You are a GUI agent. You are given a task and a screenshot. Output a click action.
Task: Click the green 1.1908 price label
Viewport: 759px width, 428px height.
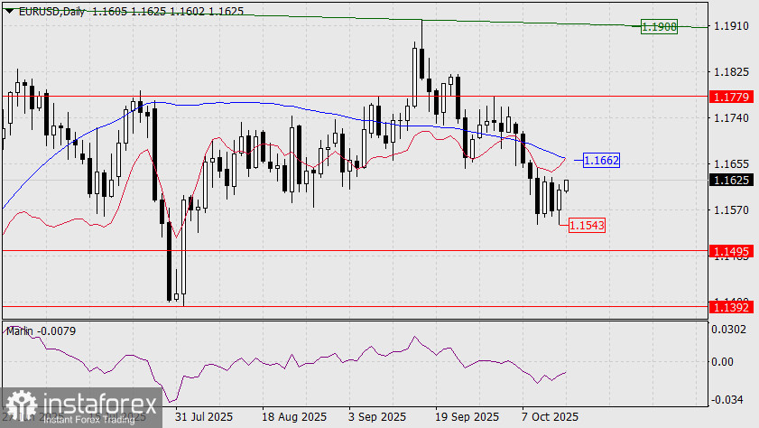pos(659,26)
